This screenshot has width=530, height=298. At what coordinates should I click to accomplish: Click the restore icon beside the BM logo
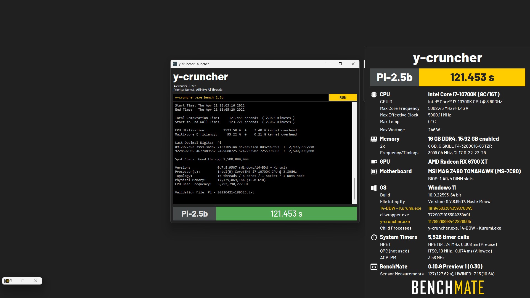tap(10, 281)
